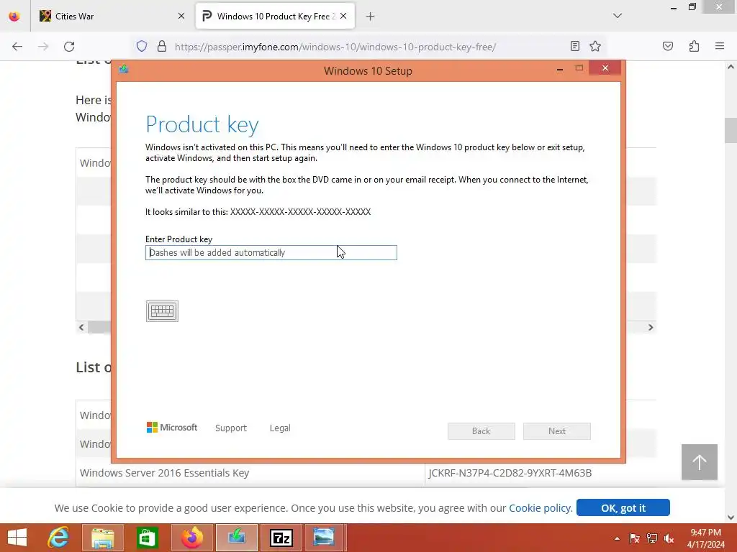
Task: Open network status tray icon
Action: coord(652,538)
